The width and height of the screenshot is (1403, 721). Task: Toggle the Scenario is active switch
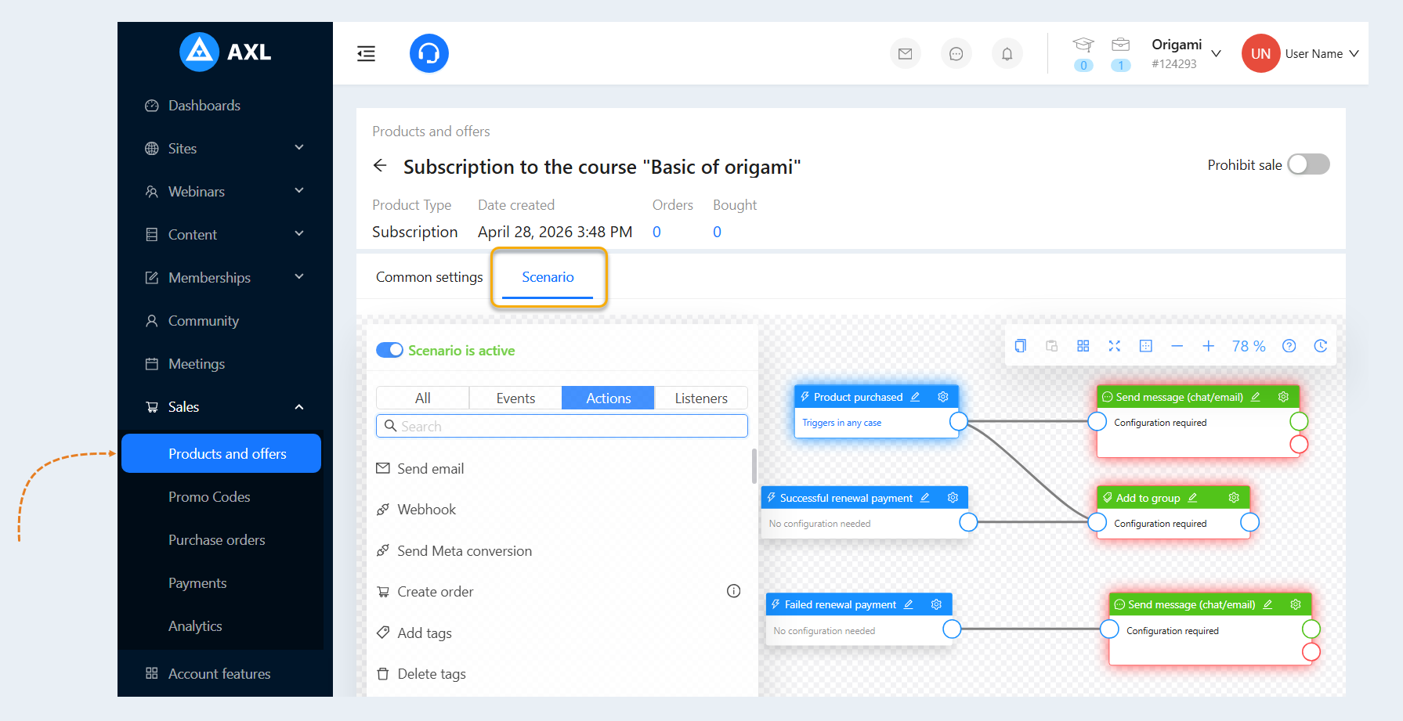pos(389,350)
